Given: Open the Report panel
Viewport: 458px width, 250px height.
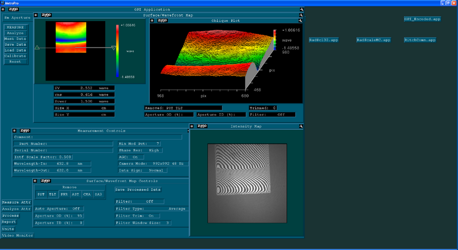Looking at the screenshot, I should click(9, 222).
